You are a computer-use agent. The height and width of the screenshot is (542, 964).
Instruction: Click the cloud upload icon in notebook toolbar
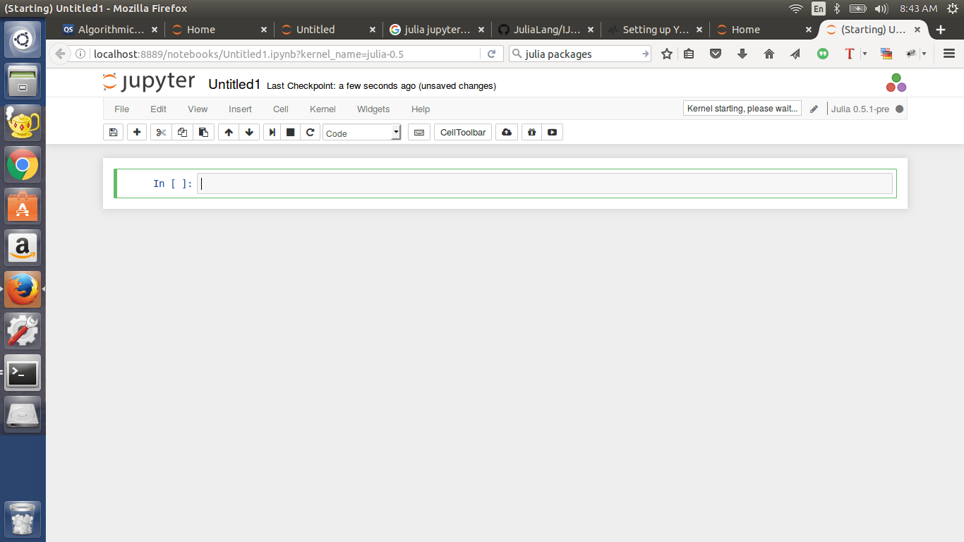[x=507, y=132]
